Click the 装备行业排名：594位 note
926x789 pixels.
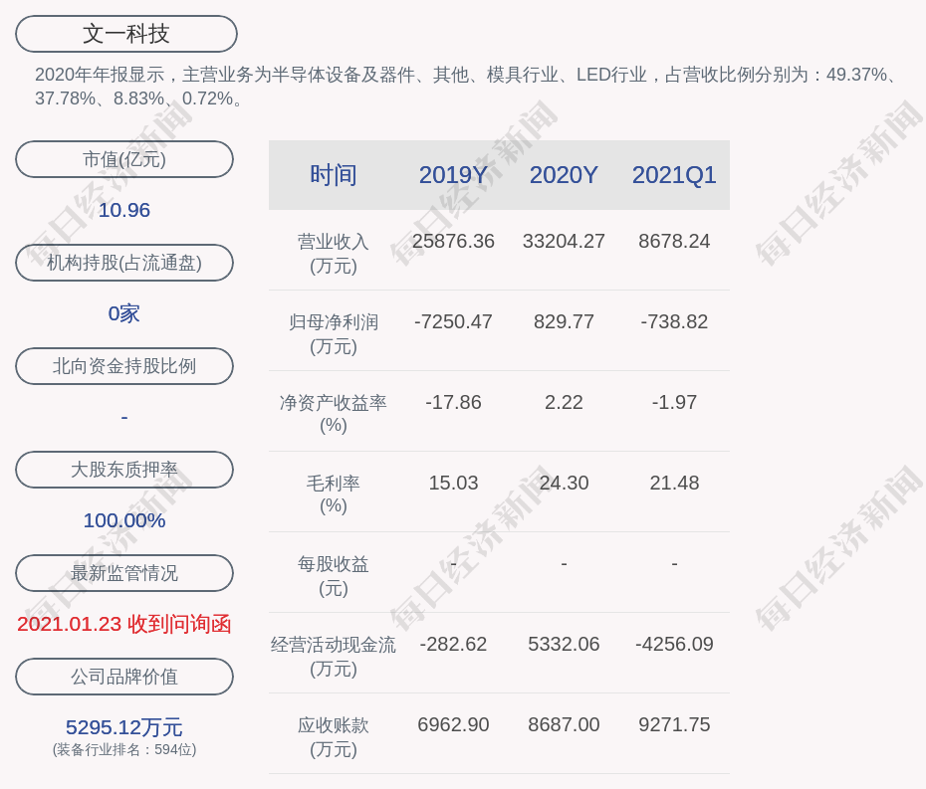point(124,749)
